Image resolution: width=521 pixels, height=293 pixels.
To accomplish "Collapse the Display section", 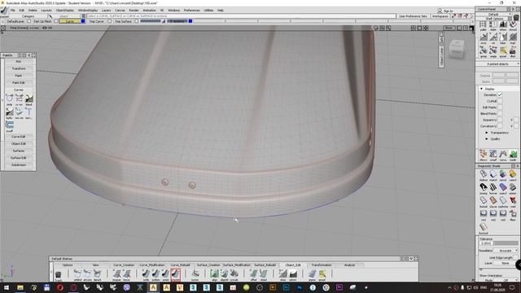I will click(481, 89).
